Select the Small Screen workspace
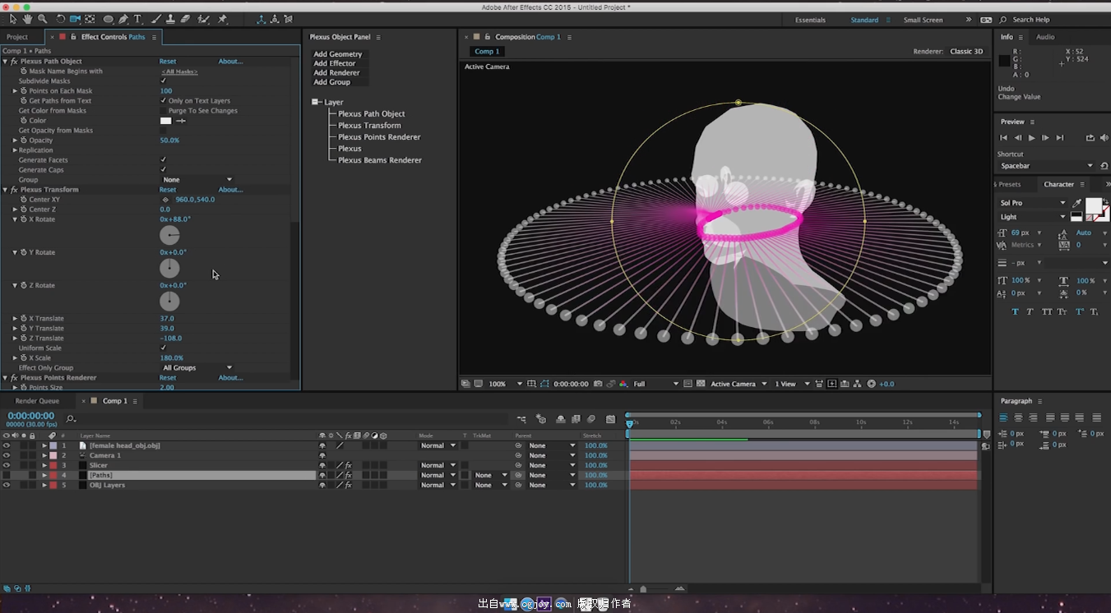The image size is (1111, 613). click(923, 20)
